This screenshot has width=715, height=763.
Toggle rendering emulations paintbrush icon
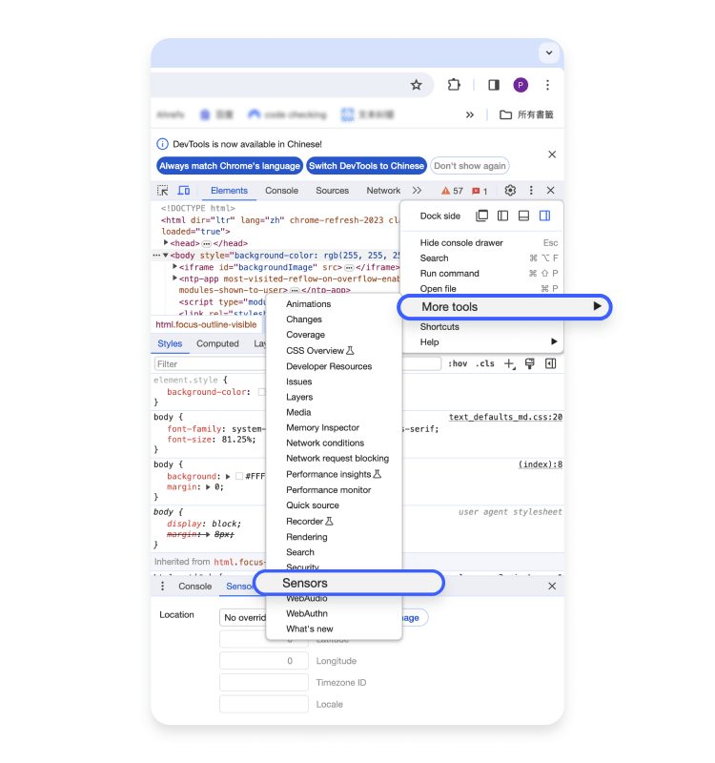point(530,363)
